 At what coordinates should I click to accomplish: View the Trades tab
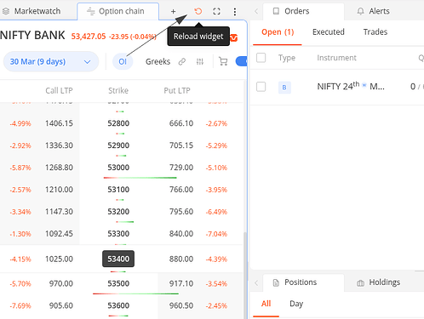point(375,32)
